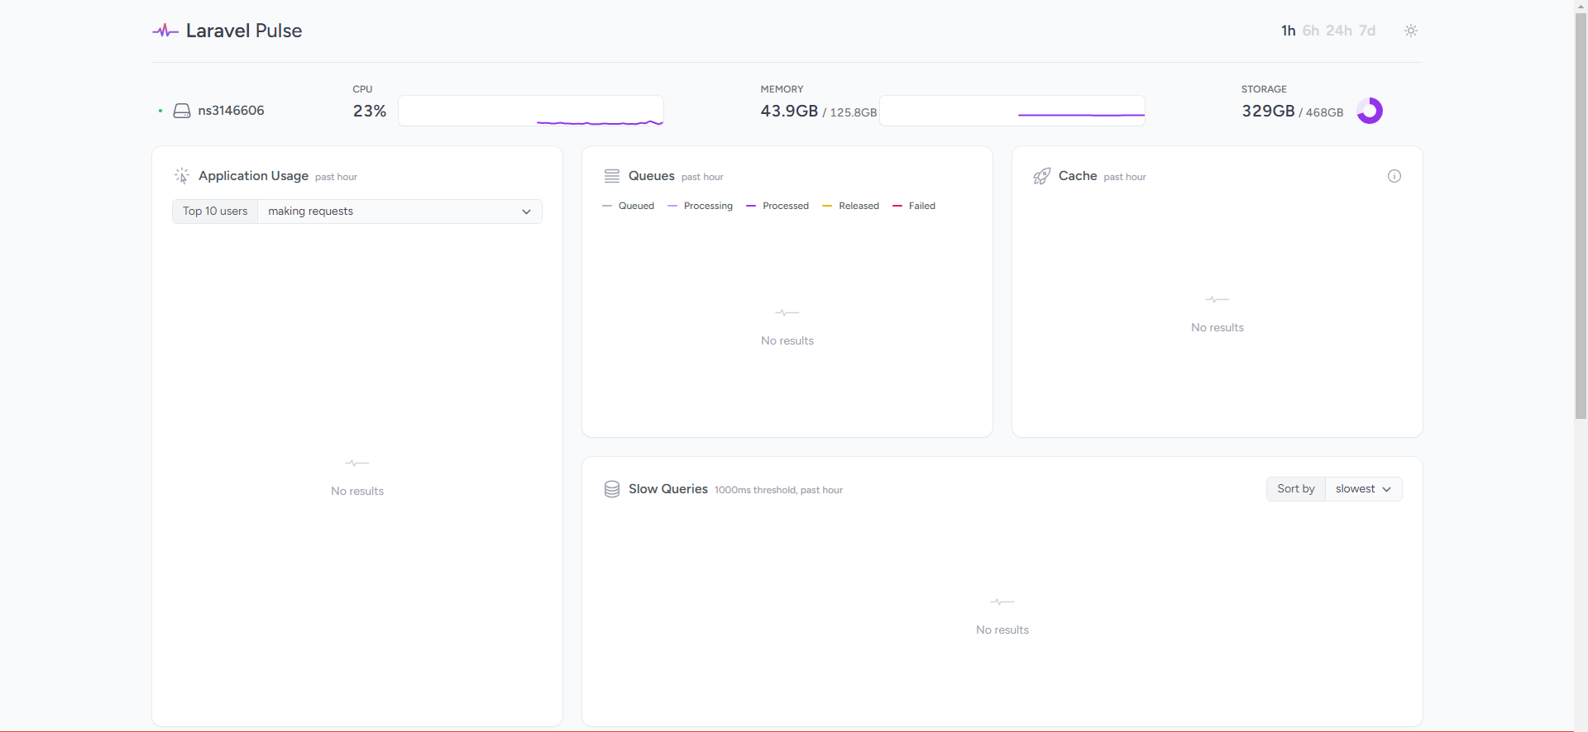Click the server icon beside ns3146606

tap(182, 111)
